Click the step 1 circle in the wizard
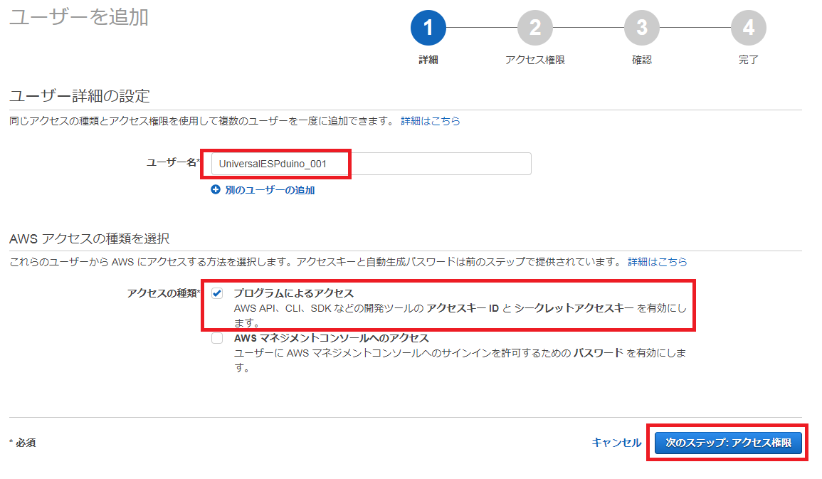822x479 pixels. point(428,28)
